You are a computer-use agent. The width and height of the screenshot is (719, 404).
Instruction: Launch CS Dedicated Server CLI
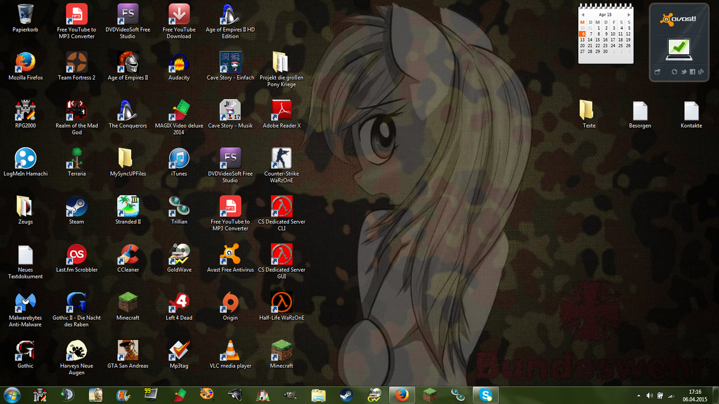pos(282,214)
